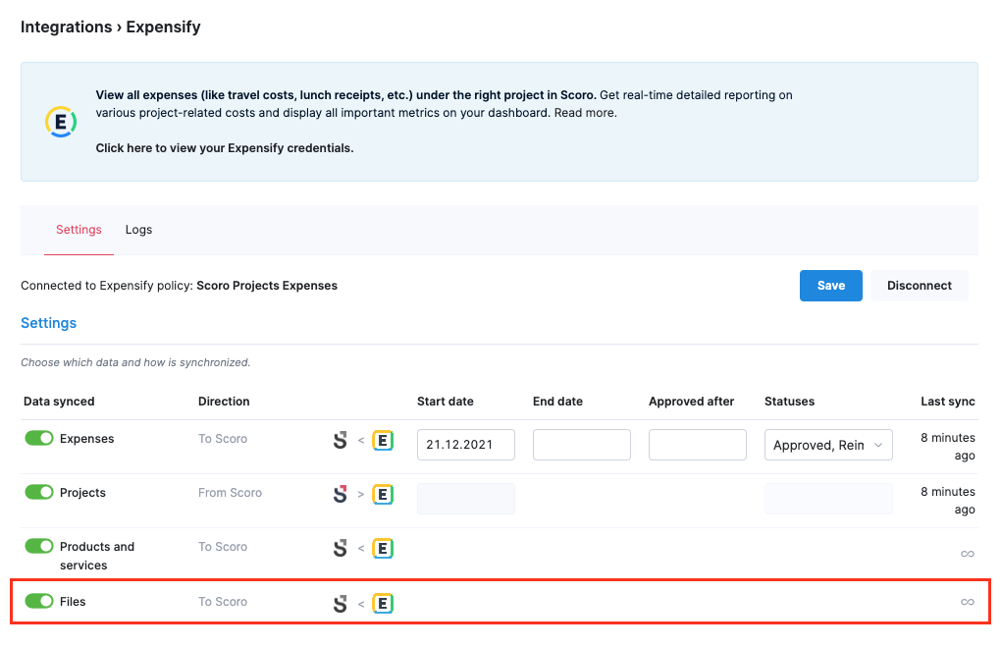Open the Statuses dropdown for Expenses
This screenshot has height=648, width=1001.
point(828,445)
